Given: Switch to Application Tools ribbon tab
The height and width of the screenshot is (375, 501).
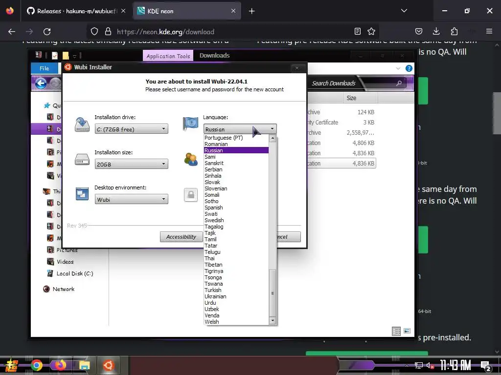Looking at the screenshot, I should click(x=168, y=56).
